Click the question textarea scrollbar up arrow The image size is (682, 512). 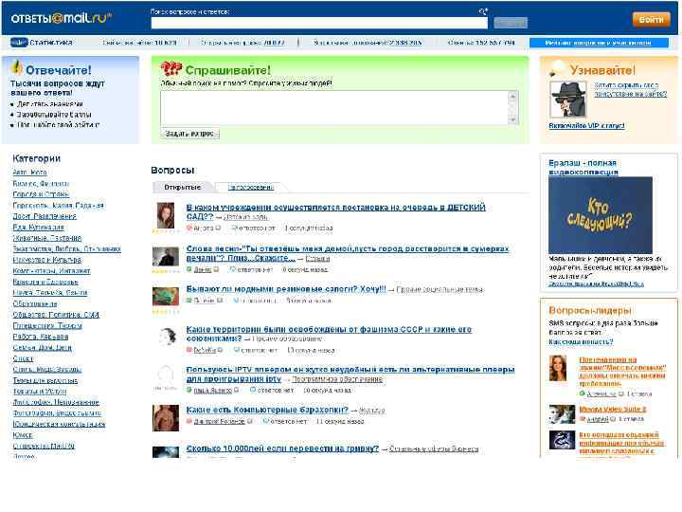pyautogui.click(x=513, y=96)
